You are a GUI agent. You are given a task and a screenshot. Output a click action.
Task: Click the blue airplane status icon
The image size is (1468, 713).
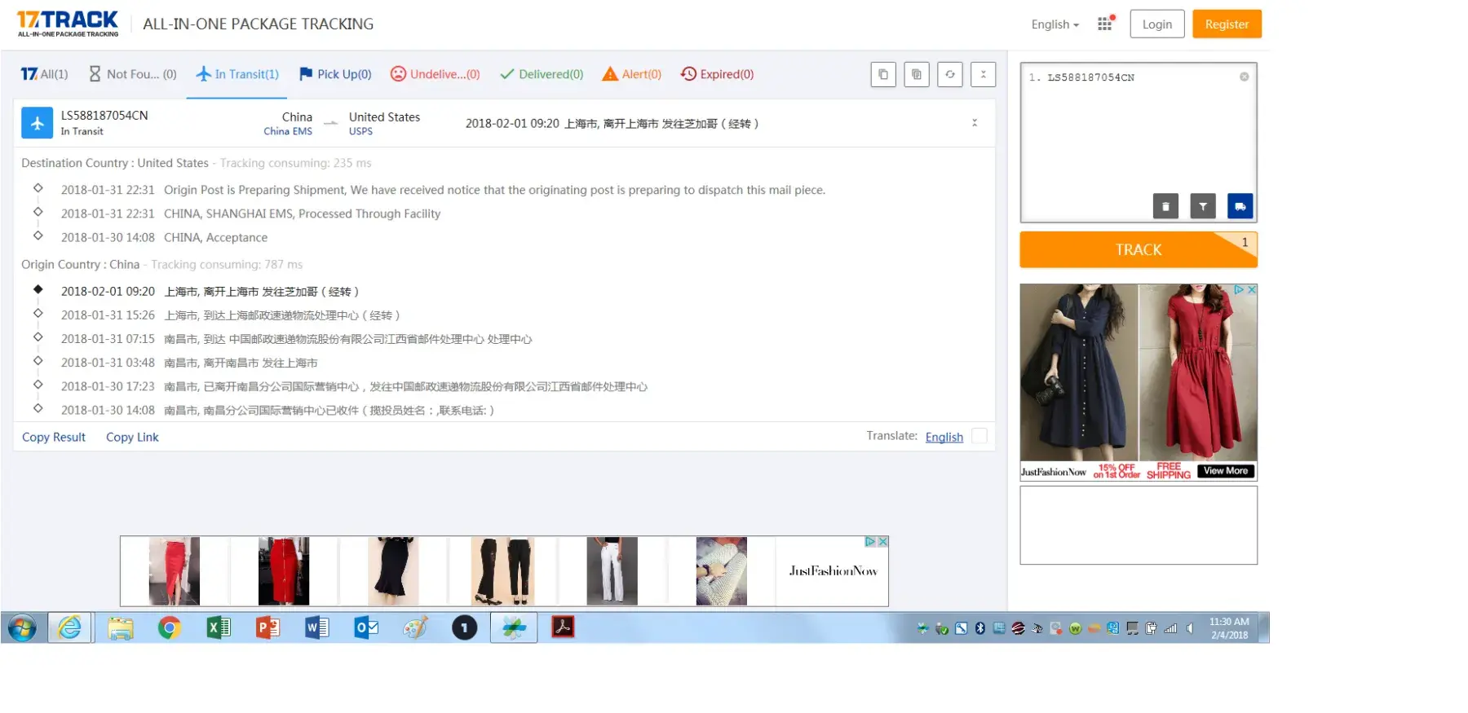tap(38, 123)
